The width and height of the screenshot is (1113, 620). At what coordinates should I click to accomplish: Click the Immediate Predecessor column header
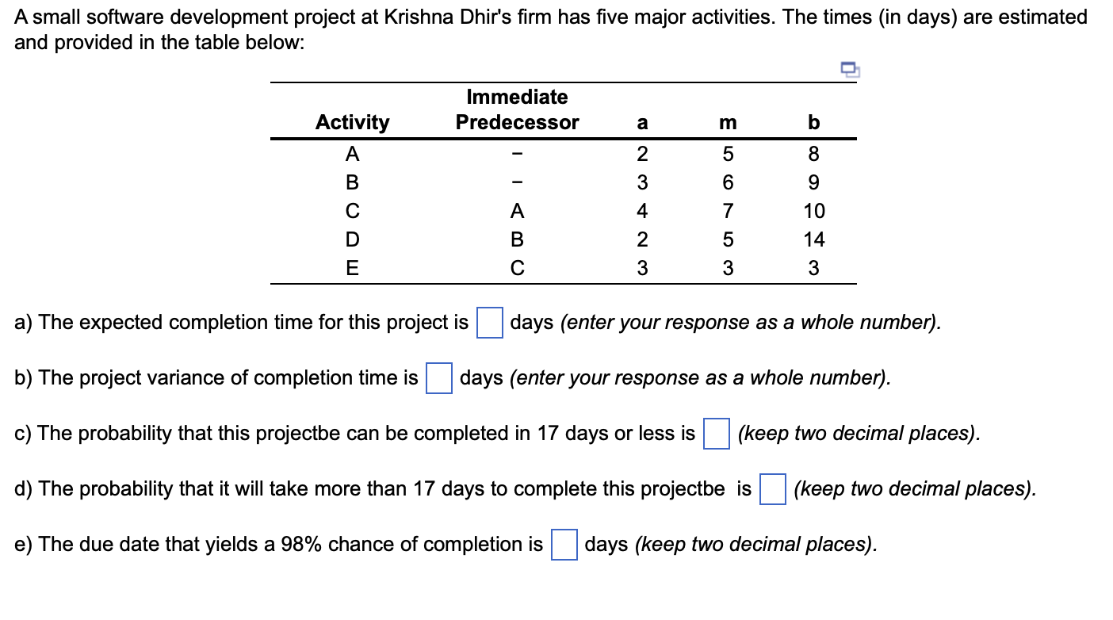click(x=517, y=109)
